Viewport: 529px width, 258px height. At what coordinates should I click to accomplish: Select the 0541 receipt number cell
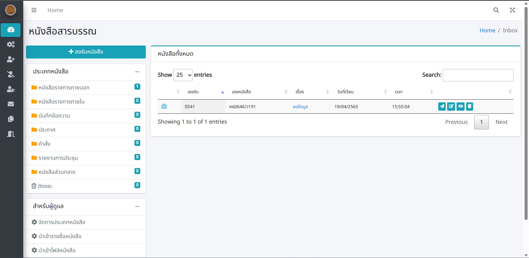coord(203,107)
